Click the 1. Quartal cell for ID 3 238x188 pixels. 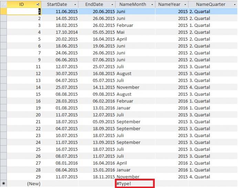[213, 25]
